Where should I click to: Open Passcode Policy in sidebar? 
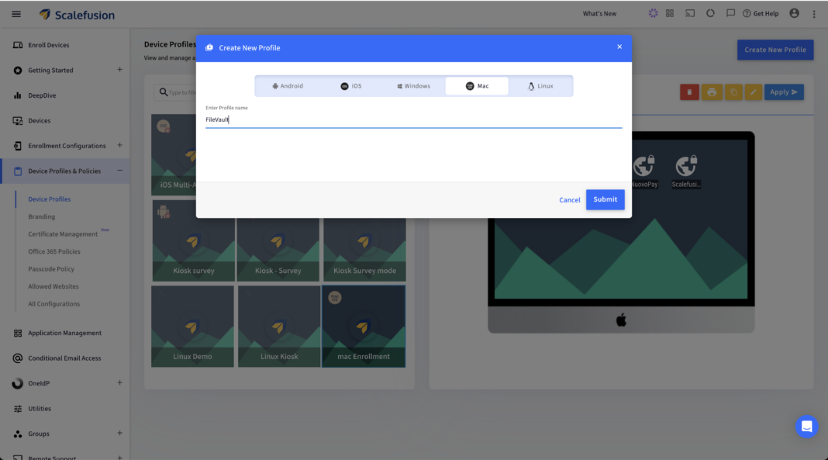(51, 269)
